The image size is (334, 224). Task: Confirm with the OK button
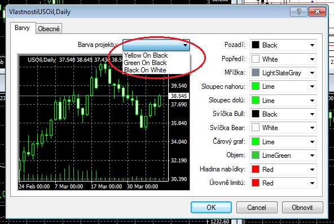(x=211, y=207)
